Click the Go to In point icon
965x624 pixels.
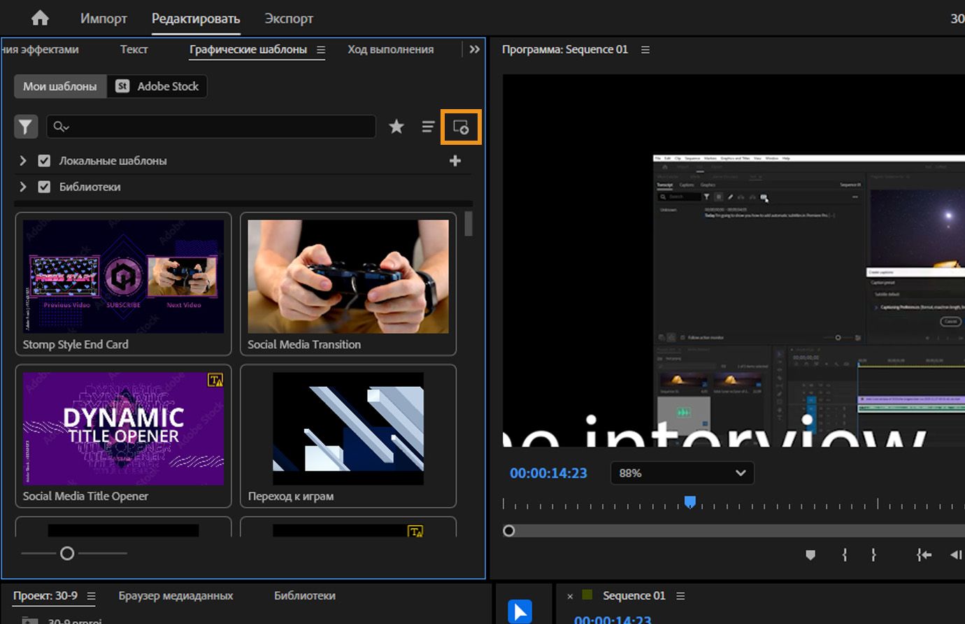(x=924, y=555)
